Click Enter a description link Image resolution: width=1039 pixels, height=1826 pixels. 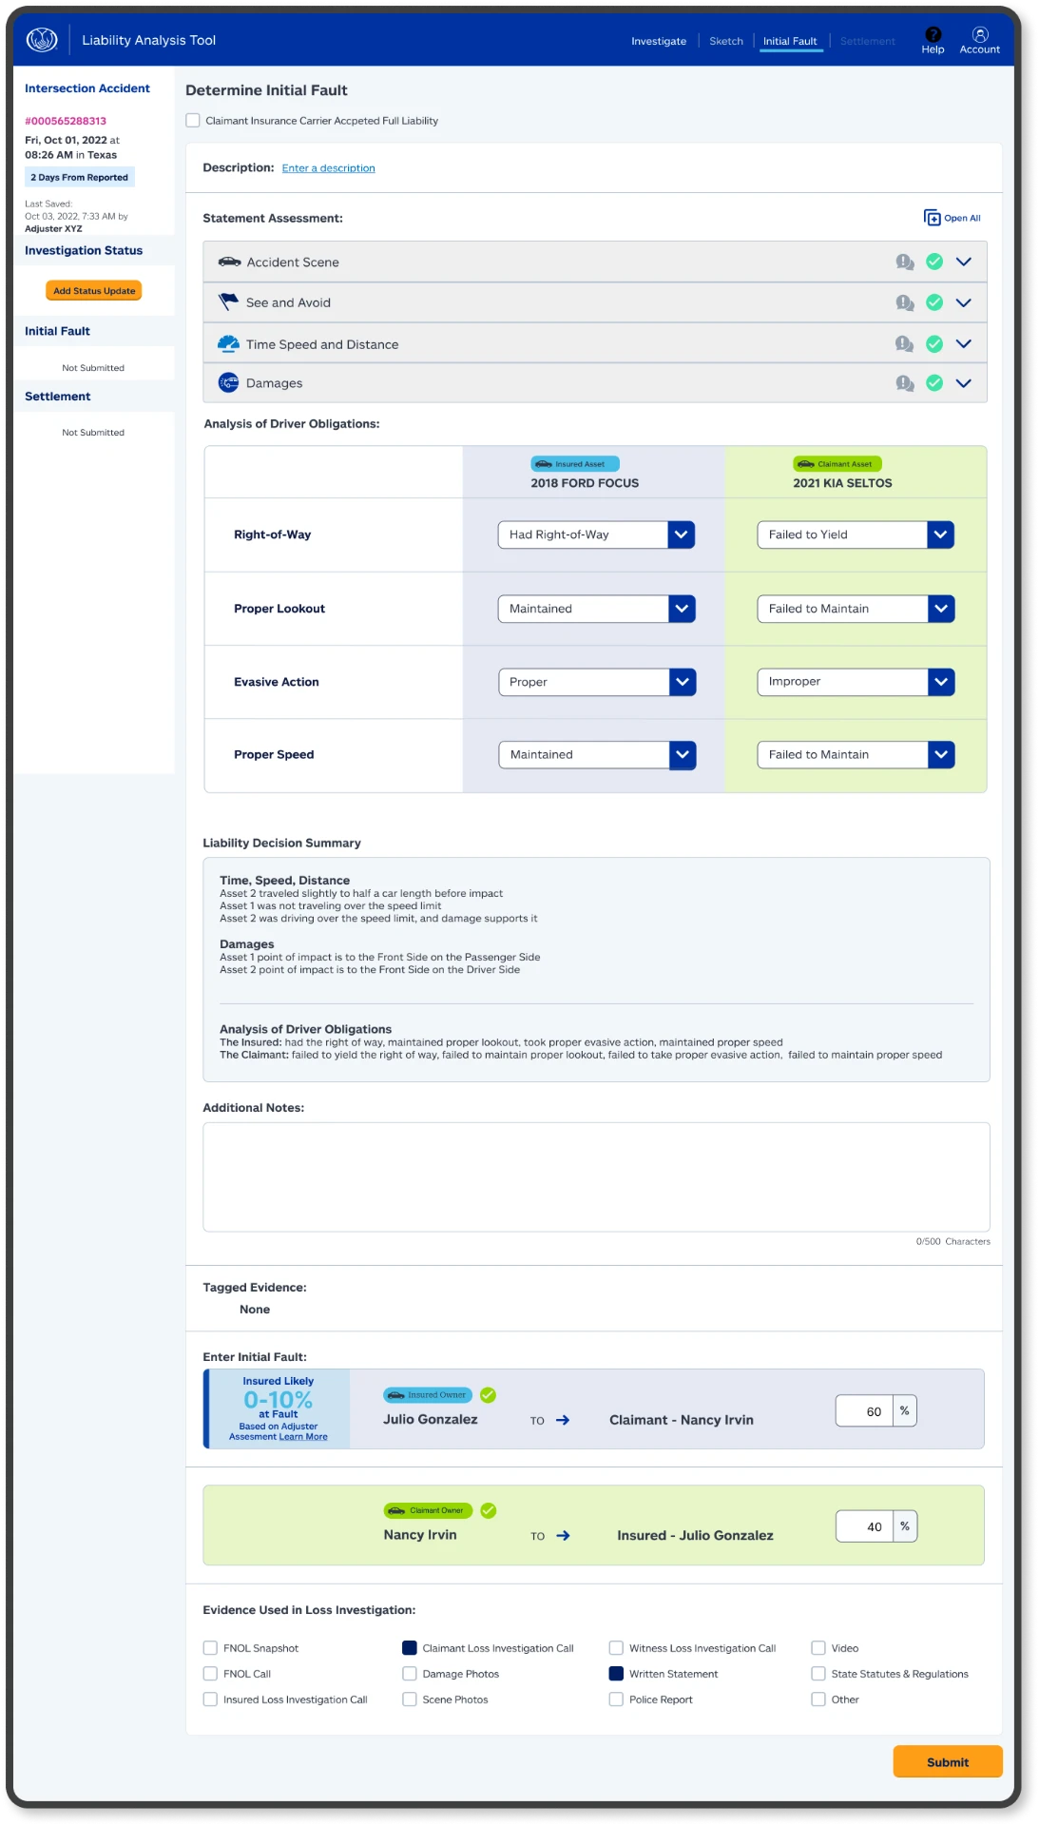point(328,167)
